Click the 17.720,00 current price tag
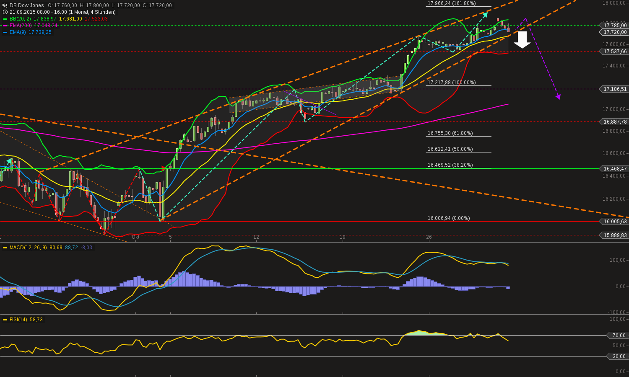Image resolution: width=629 pixels, height=377 pixels. click(x=615, y=32)
